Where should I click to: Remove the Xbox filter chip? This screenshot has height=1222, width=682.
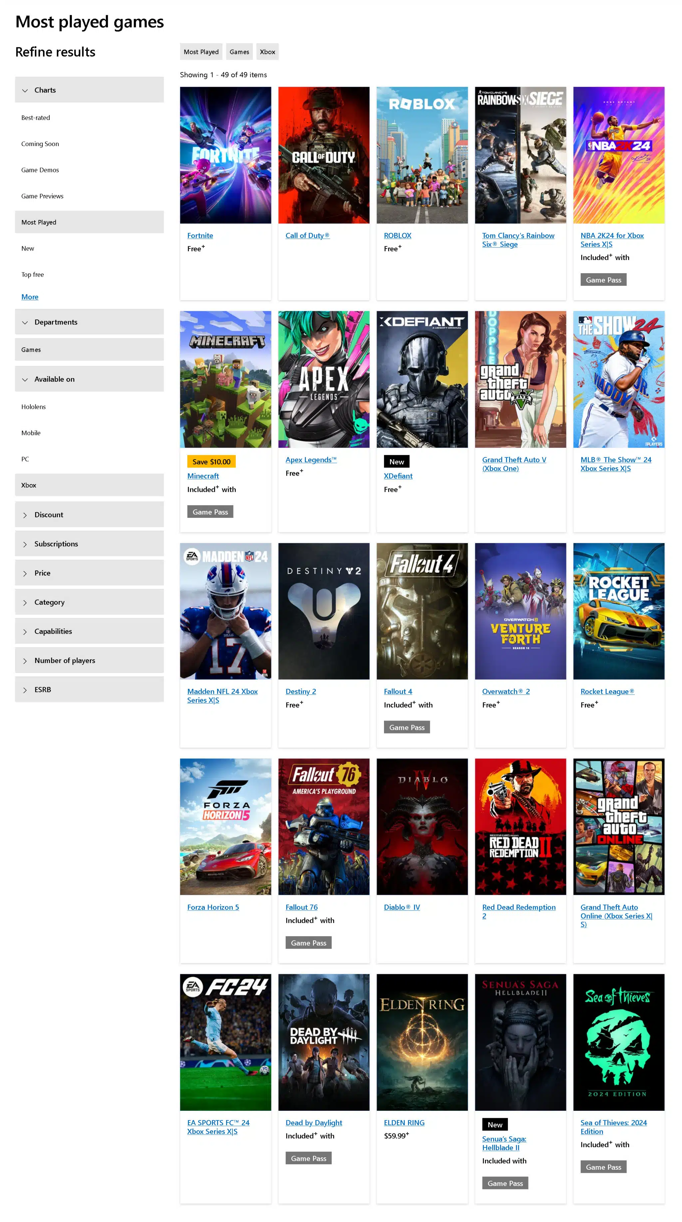(x=268, y=52)
